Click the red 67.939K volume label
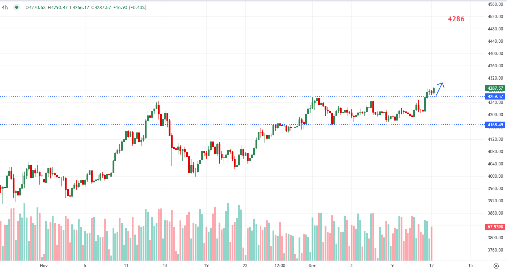This screenshot has width=507, height=270. tap(495, 227)
